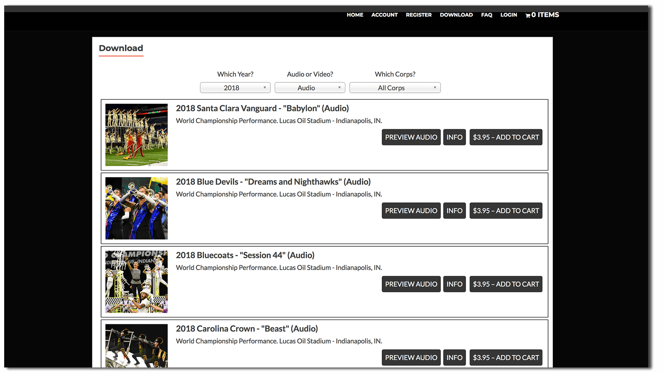
Task: Open the shopping cart icon
Action: tap(528, 15)
